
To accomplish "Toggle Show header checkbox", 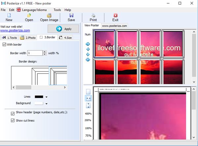I will click(13, 114).
